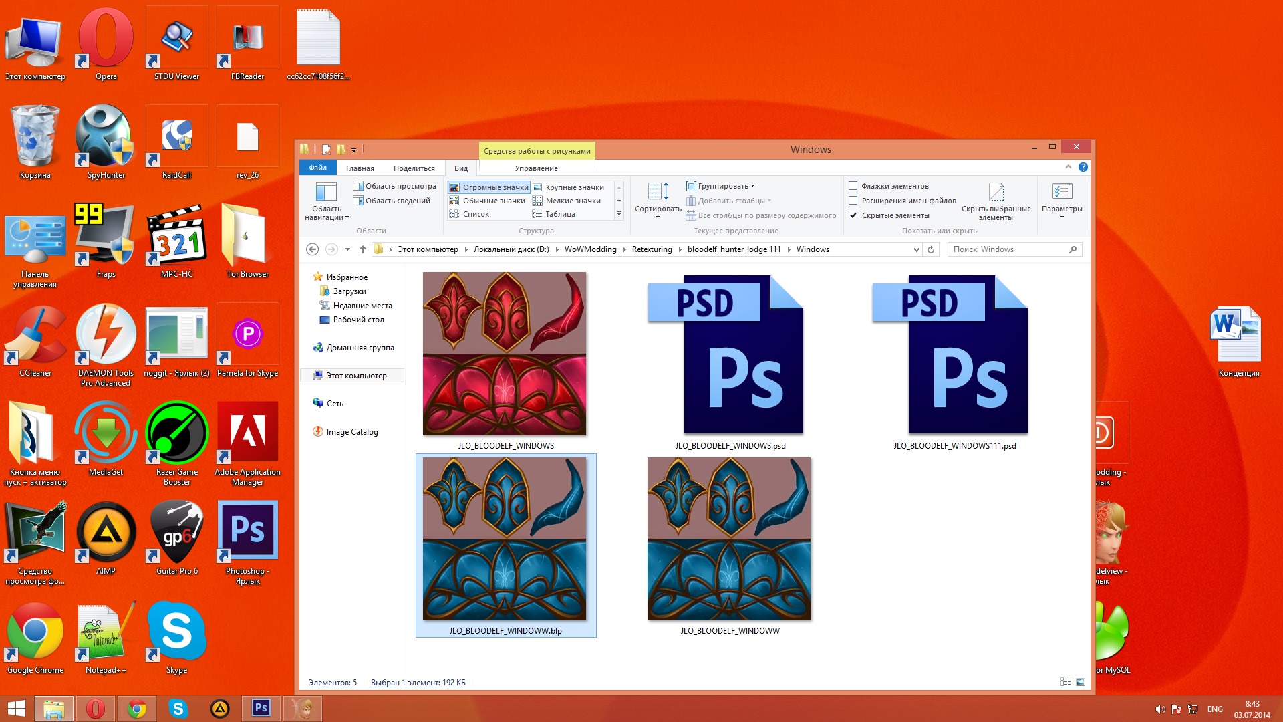Switch to Поделиться ribbon tab
The image size is (1283, 722).
pyautogui.click(x=414, y=168)
